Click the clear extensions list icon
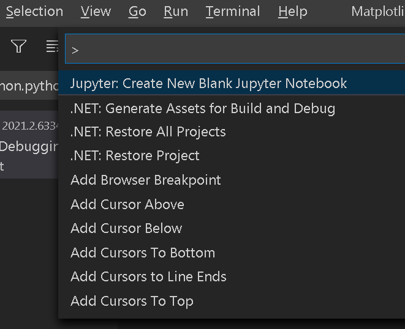The image size is (405, 329). [52, 46]
